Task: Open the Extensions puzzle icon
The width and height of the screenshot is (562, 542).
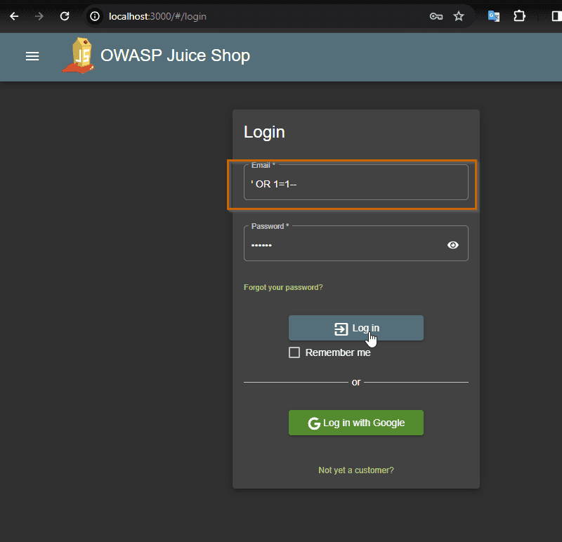Action: click(520, 16)
